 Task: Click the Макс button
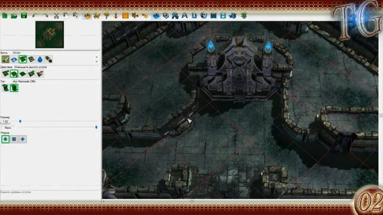8,128
